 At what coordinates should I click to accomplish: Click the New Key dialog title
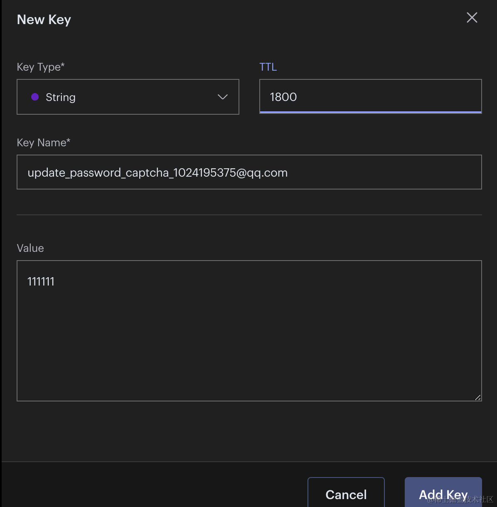click(x=44, y=20)
